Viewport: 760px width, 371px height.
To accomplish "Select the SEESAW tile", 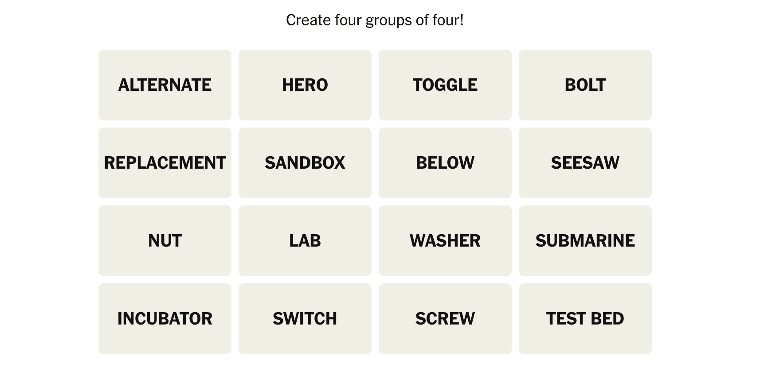I will [x=585, y=163].
